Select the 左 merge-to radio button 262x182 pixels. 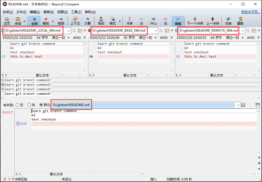tap(18, 105)
